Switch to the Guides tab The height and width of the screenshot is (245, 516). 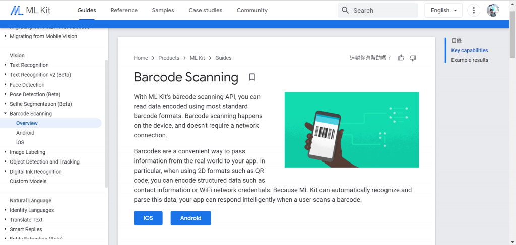(87, 10)
